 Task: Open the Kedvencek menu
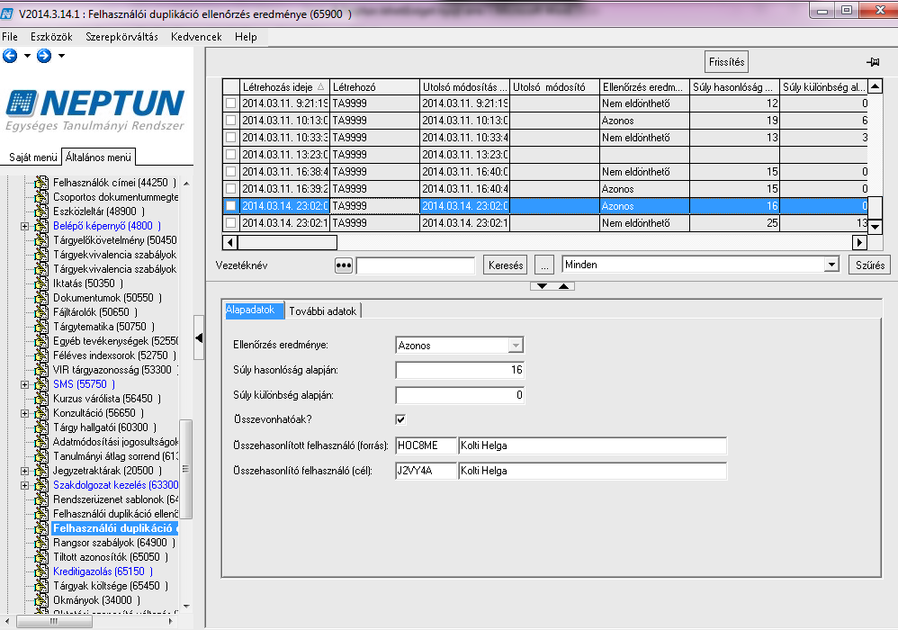196,37
